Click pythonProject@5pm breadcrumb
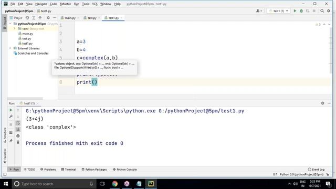Viewport: 336px width, 189px height. pos(19,11)
